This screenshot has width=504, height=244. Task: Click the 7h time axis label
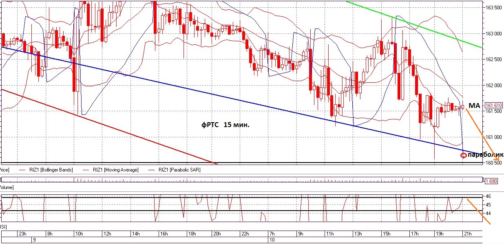272,234
